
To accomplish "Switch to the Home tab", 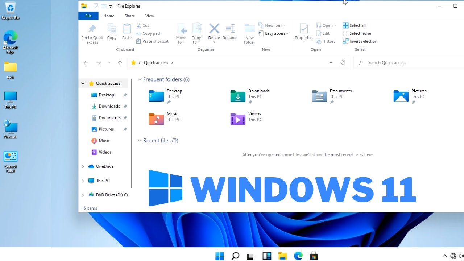I will (x=109, y=16).
